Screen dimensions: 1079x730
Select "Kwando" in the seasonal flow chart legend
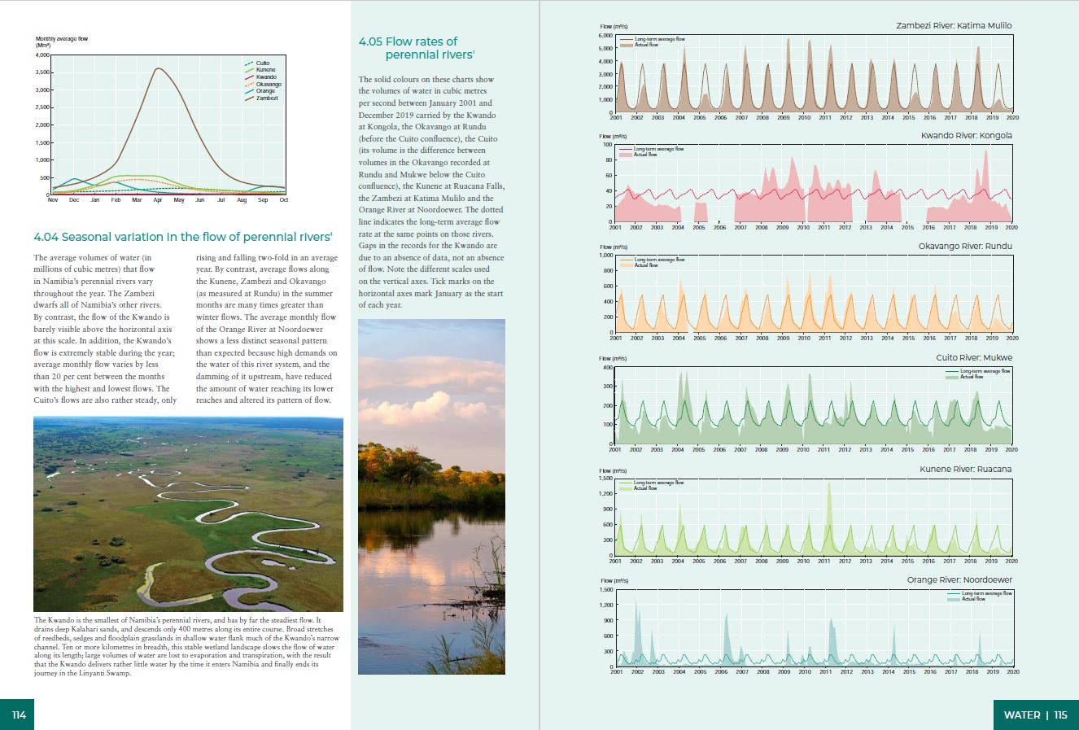tap(266, 77)
